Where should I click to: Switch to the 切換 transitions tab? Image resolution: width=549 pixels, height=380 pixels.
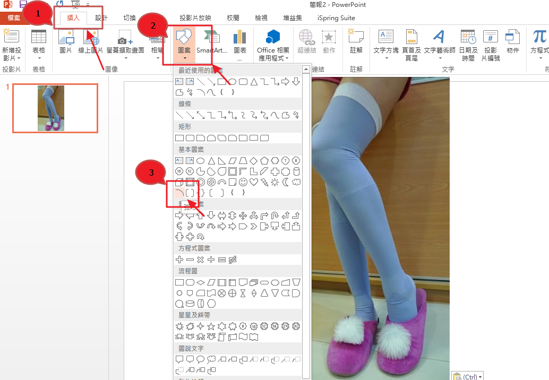pos(129,18)
